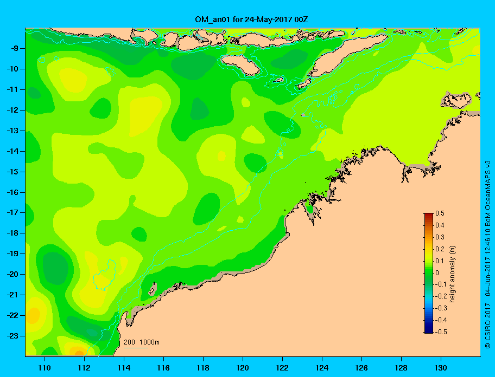Click the 'height anomaly (m)' colorbar label
The width and height of the screenshot is (495, 377).
(x=453, y=274)
